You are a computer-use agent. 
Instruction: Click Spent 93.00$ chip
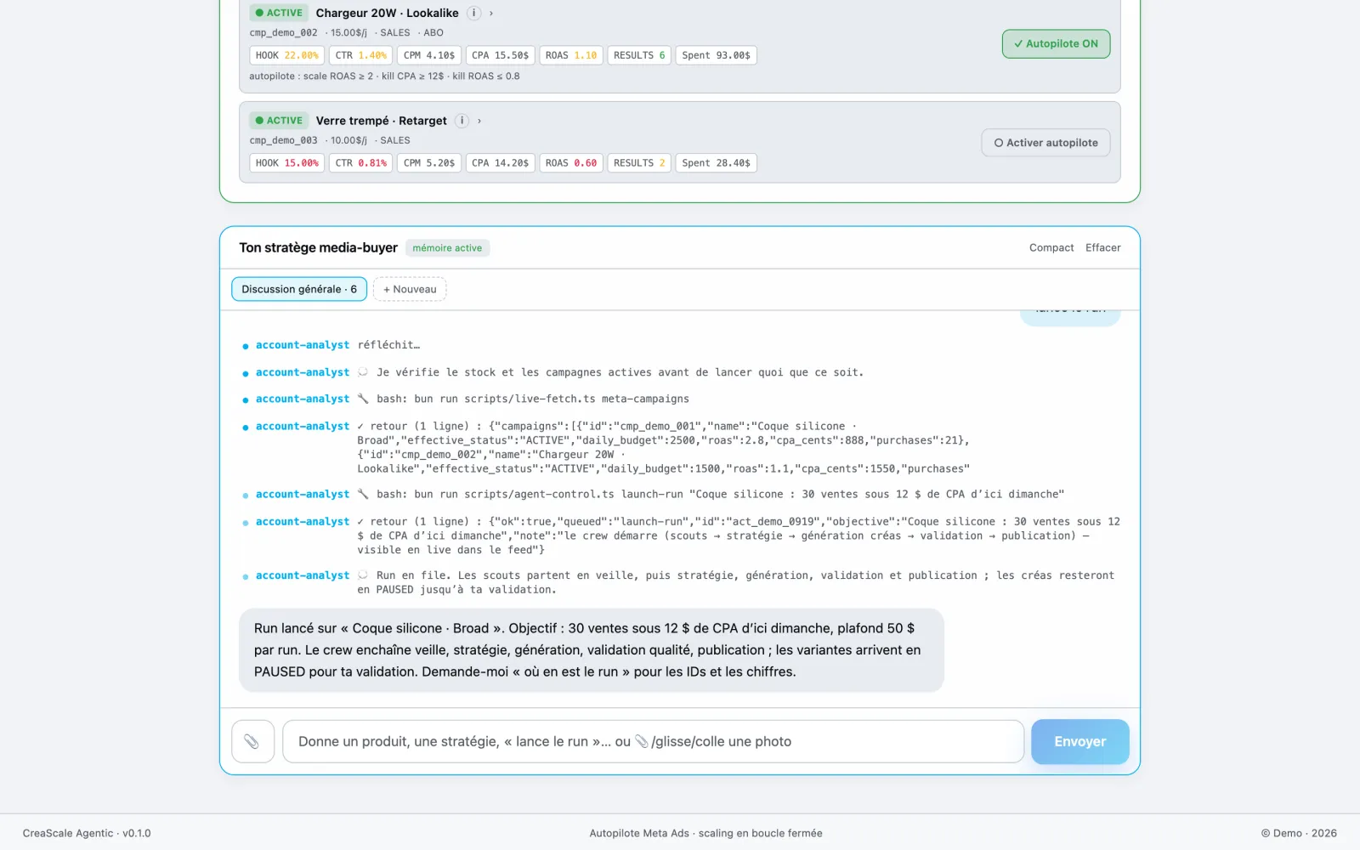717,55
